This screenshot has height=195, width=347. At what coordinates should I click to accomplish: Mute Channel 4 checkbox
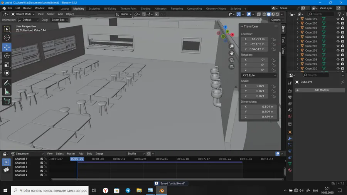pos(42,163)
